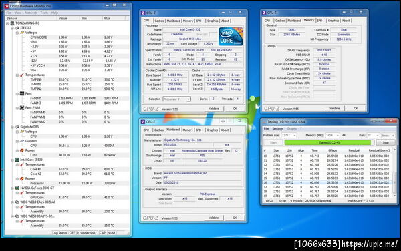This screenshot has width=401, height=251.
Task: Click OK in CPU-Z Memory window
Action: coord(356,109)
